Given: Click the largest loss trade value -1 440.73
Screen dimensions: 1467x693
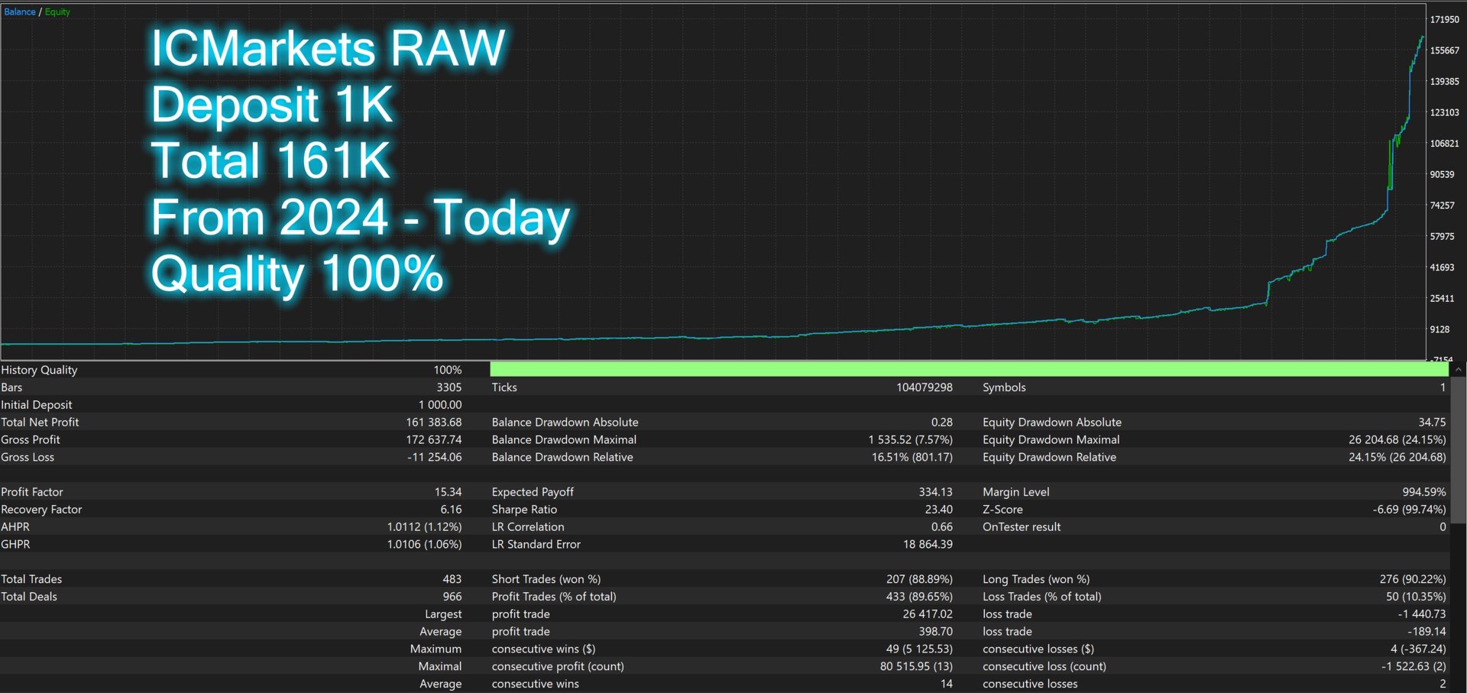Looking at the screenshot, I should pos(1422,614).
